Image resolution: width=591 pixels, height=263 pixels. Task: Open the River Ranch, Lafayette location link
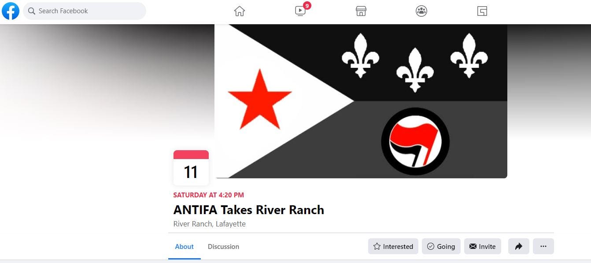point(210,224)
